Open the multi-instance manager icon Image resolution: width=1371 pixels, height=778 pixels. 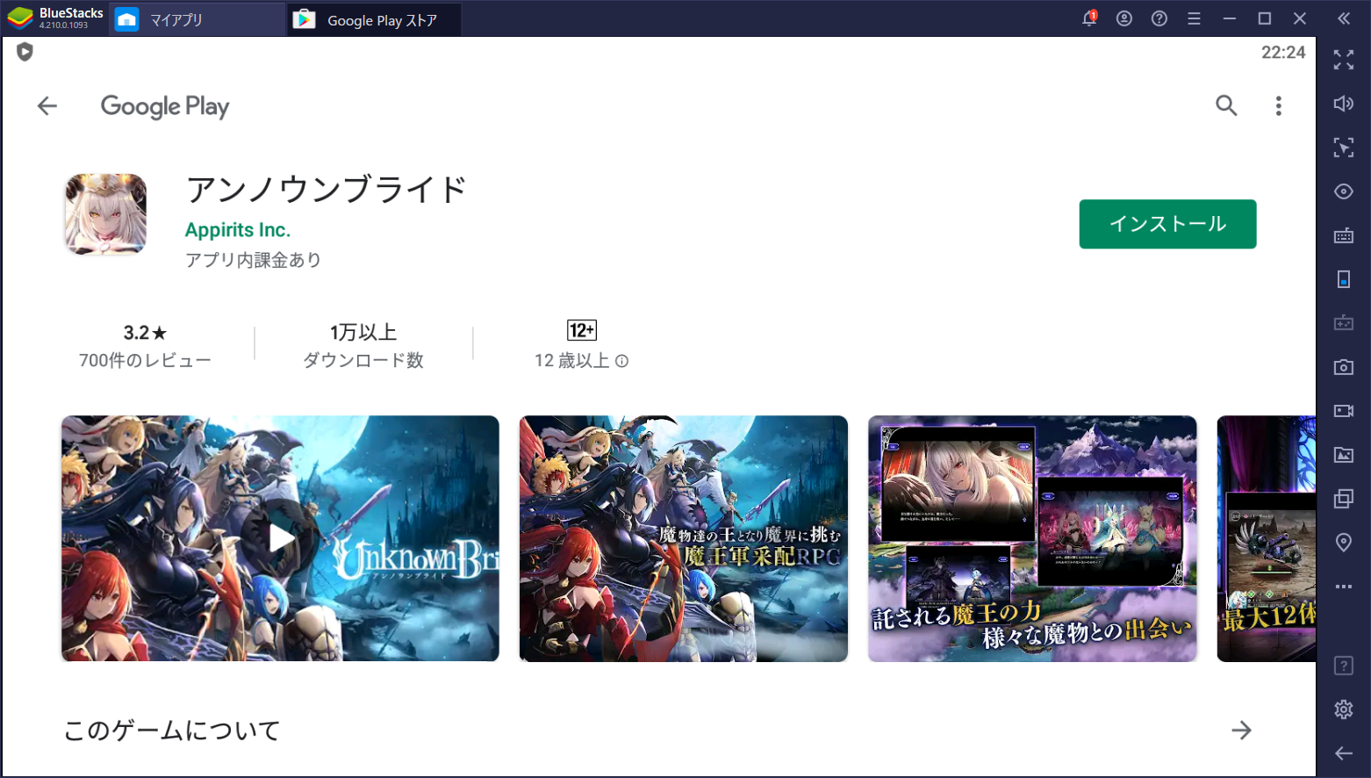pyautogui.click(x=1344, y=499)
